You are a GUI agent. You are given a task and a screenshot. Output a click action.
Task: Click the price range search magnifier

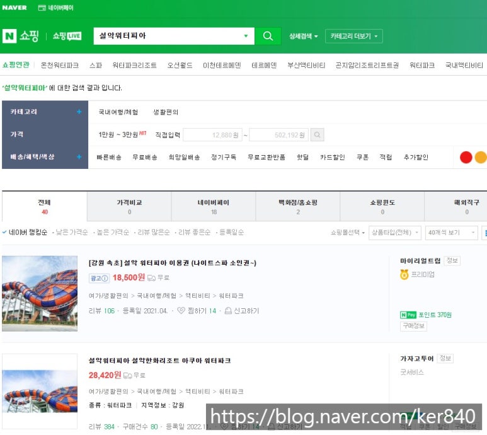(317, 135)
